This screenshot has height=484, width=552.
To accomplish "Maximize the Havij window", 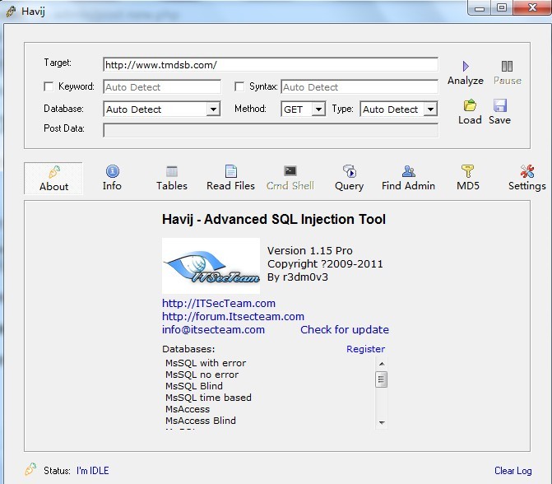I will (502, 8).
